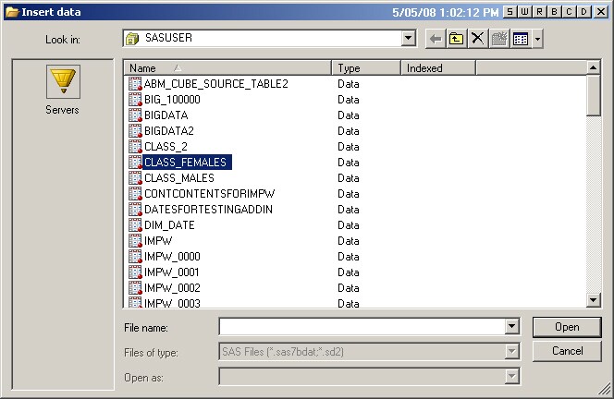Open the File name dropdown arrow

pyautogui.click(x=511, y=326)
